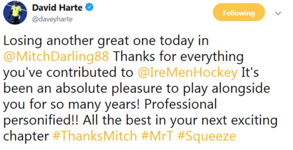
Task: Click David Harte's profile avatar
Action: 14,13
